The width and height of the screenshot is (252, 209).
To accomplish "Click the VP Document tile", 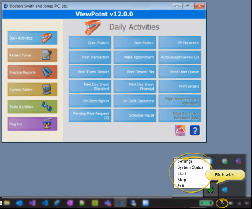I will (x=180, y=43).
